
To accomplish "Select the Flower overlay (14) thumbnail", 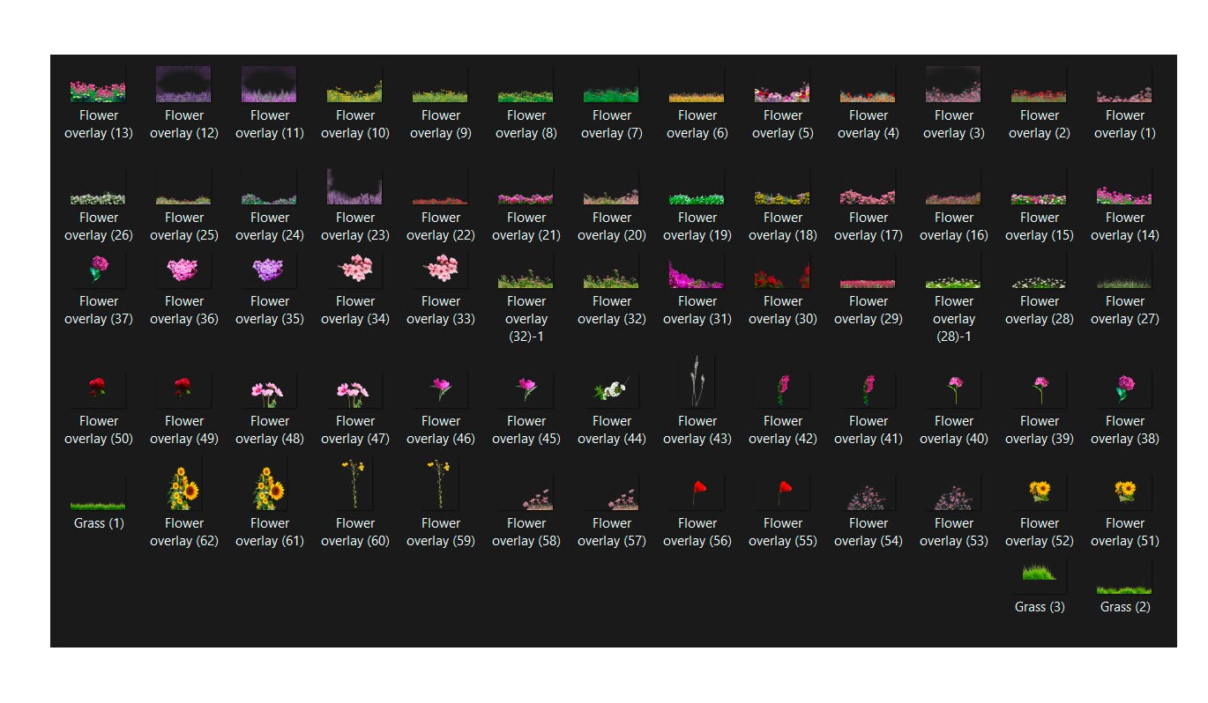I will (x=1124, y=187).
